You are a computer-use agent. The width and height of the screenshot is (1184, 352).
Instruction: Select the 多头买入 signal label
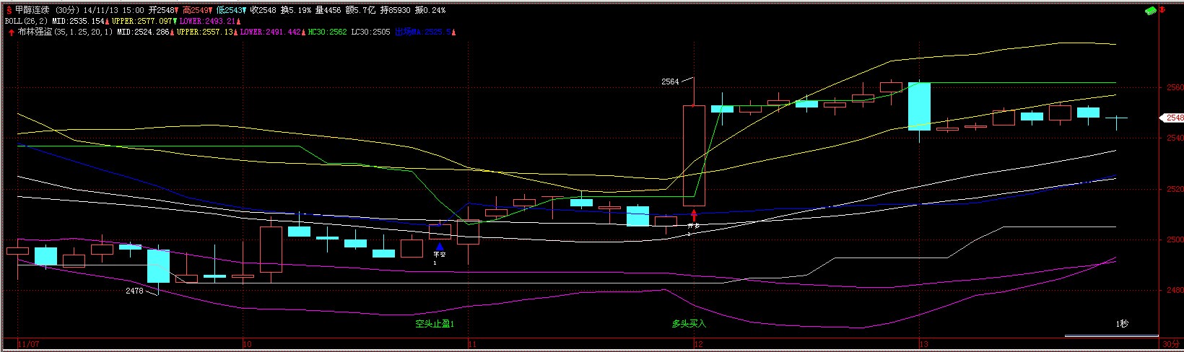point(689,324)
